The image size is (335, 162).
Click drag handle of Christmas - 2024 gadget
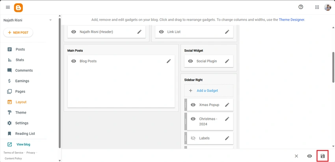pyautogui.click(x=186, y=121)
